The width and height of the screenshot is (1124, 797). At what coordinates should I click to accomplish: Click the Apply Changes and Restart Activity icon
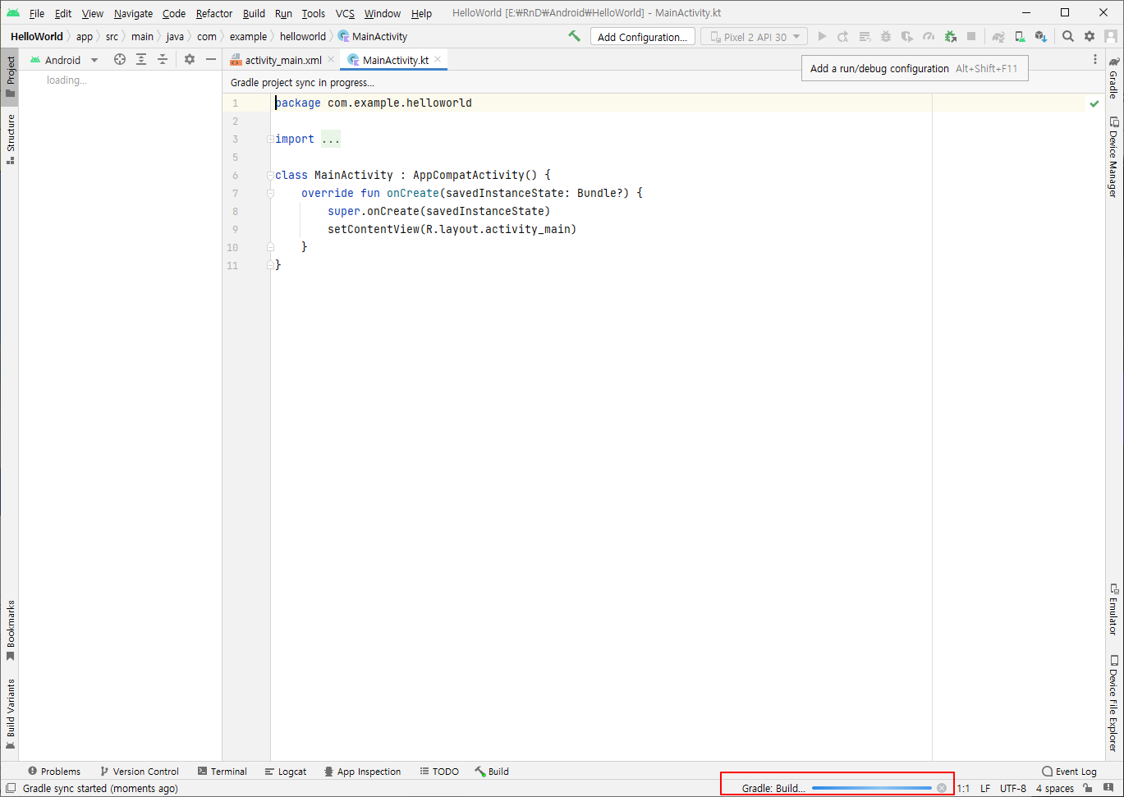(843, 36)
